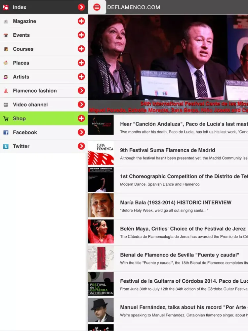Image resolution: width=248 pixels, height=331 pixels.
Task: Open Video channel via its arrow
Action: tap(81, 105)
